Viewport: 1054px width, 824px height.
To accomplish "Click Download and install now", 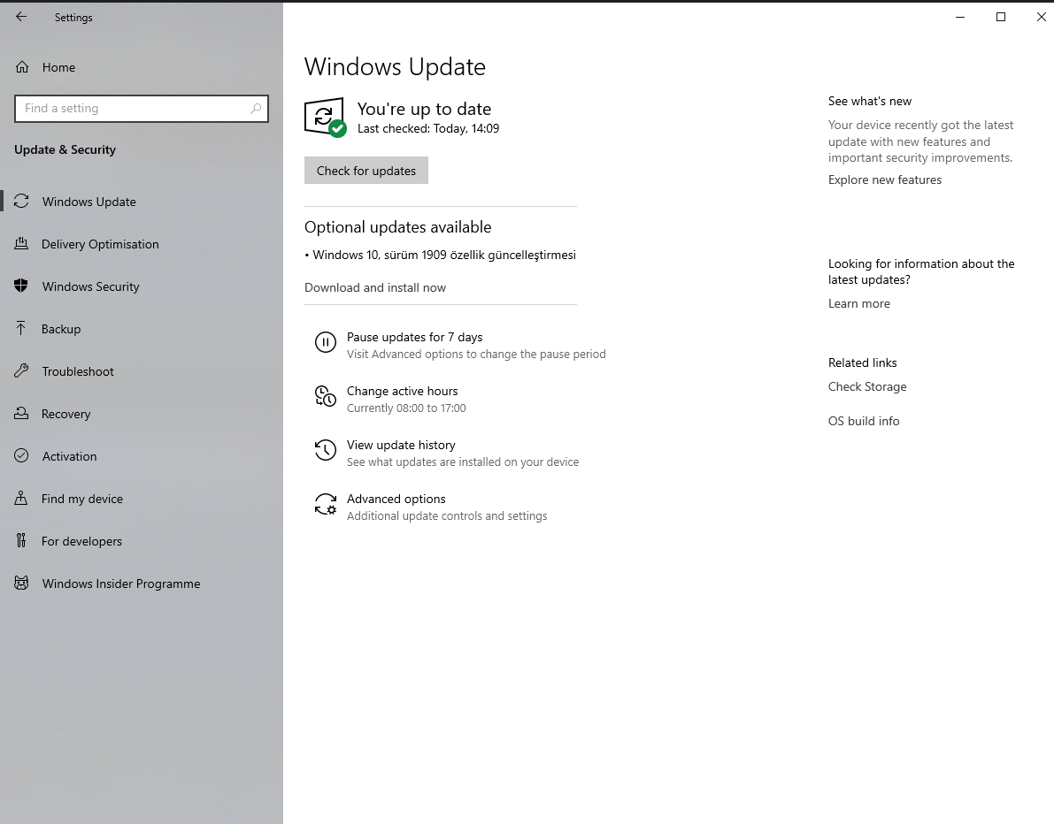I will [375, 287].
